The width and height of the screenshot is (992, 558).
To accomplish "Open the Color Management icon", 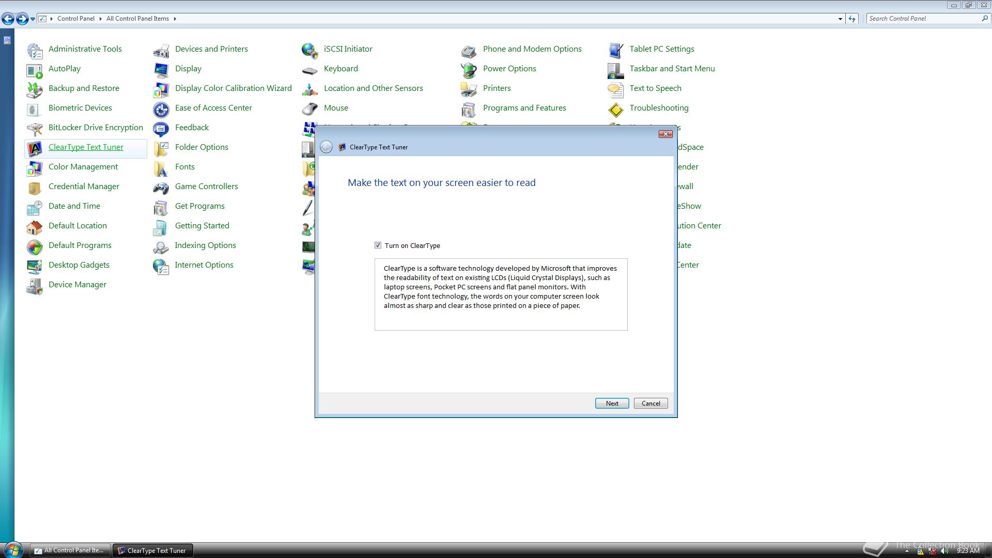I will 34,168.
